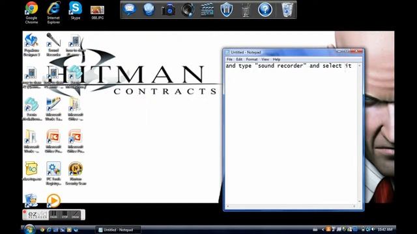Open the Sound Recorder microphone shortcut
Viewport: 417px width, 234px height.
[x=53, y=44]
